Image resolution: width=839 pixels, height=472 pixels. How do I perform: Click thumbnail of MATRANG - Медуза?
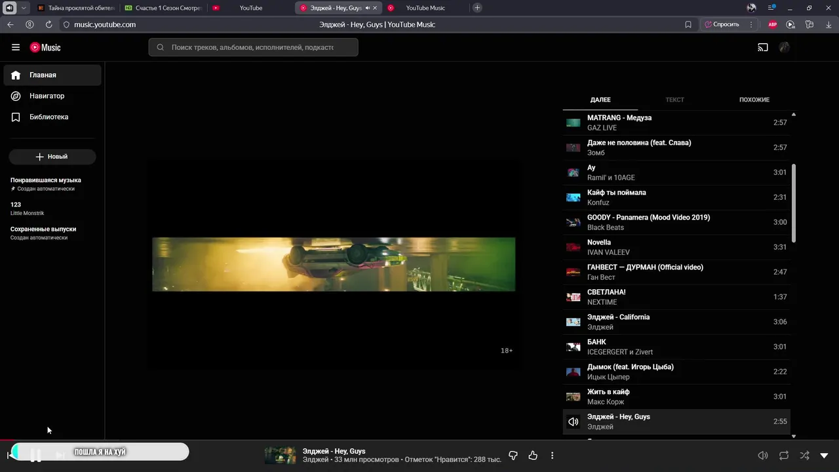[x=574, y=123]
